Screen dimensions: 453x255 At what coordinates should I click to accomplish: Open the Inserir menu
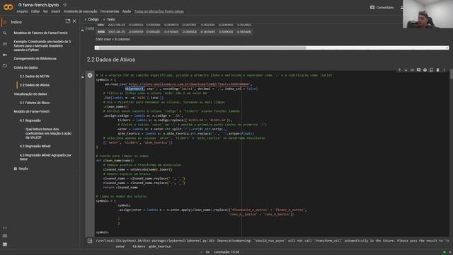[56, 11]
